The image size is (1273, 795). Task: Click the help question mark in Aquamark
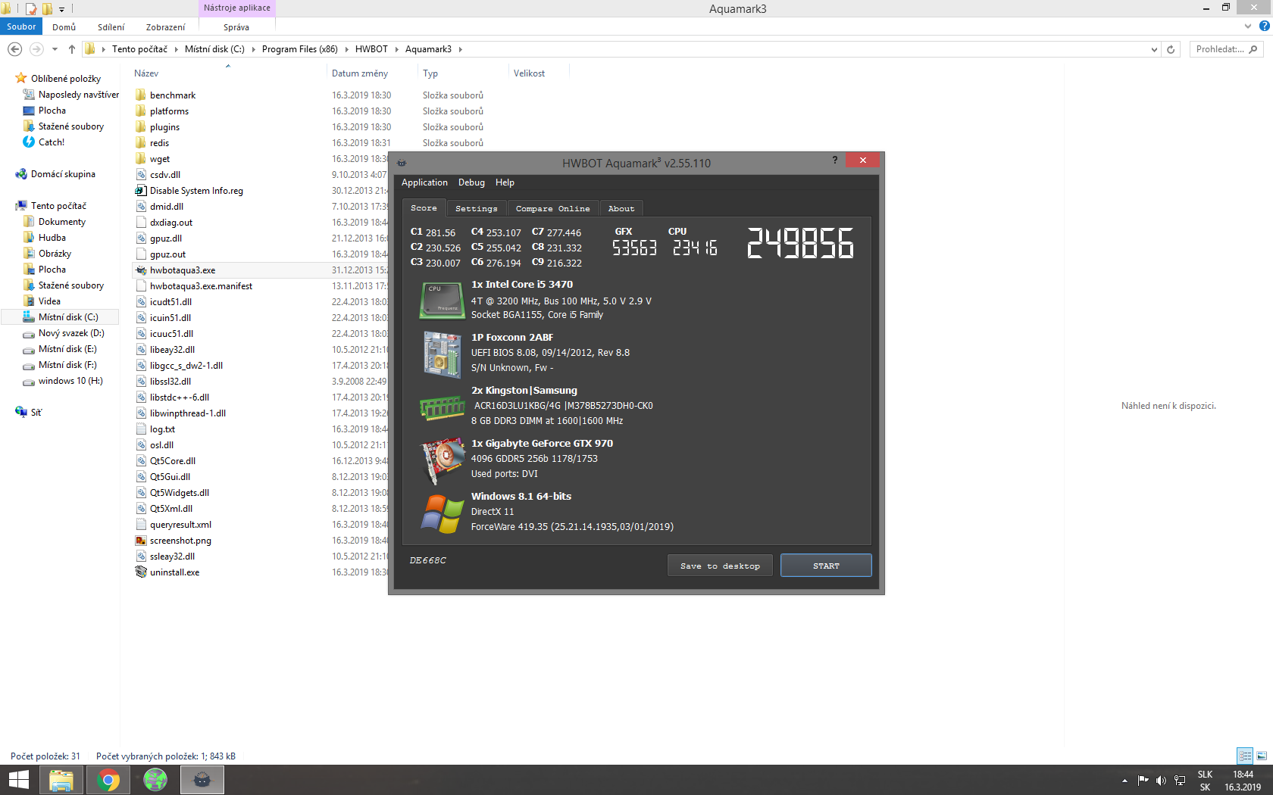click(835, 160)
